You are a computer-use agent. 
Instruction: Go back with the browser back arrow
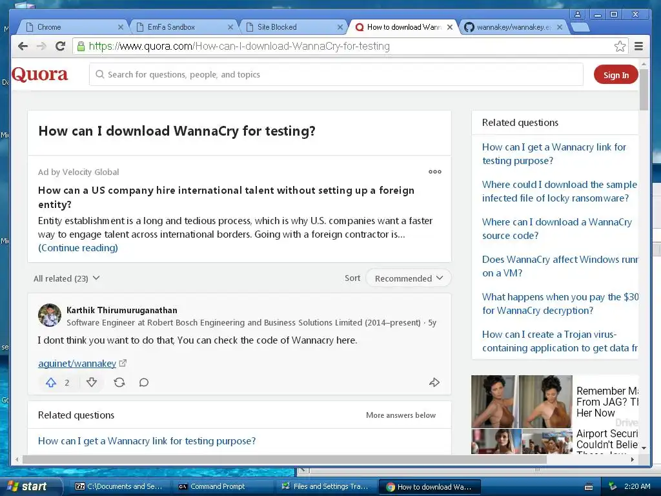[x=23, y=46]
